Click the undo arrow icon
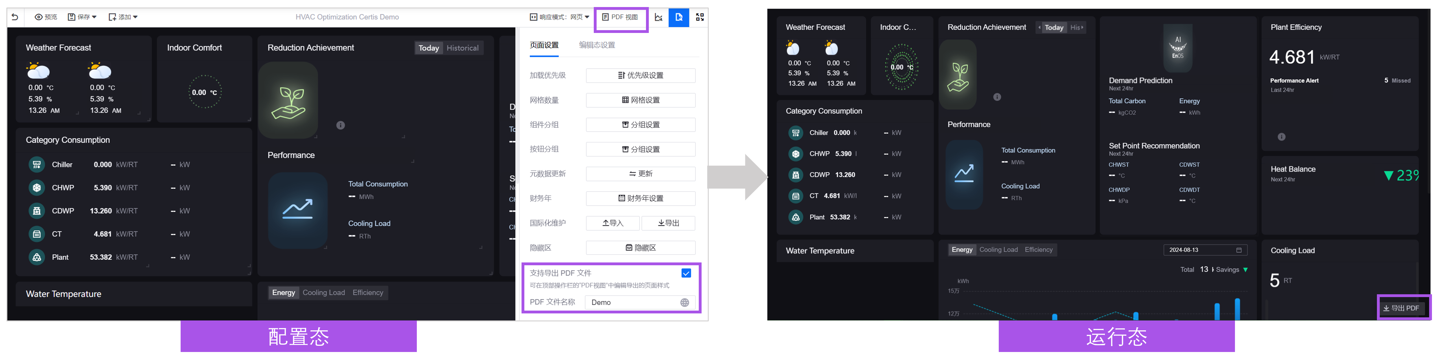Screen dimensions: 1439x361 coord(14,17)
